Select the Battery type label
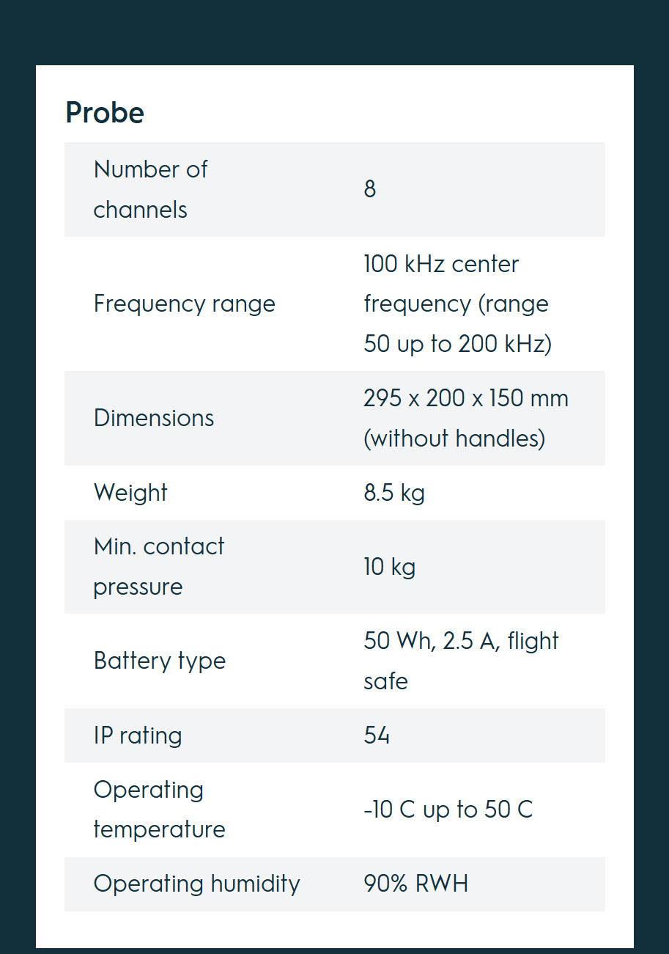This screenshot has height=954, width=669. 160,661
